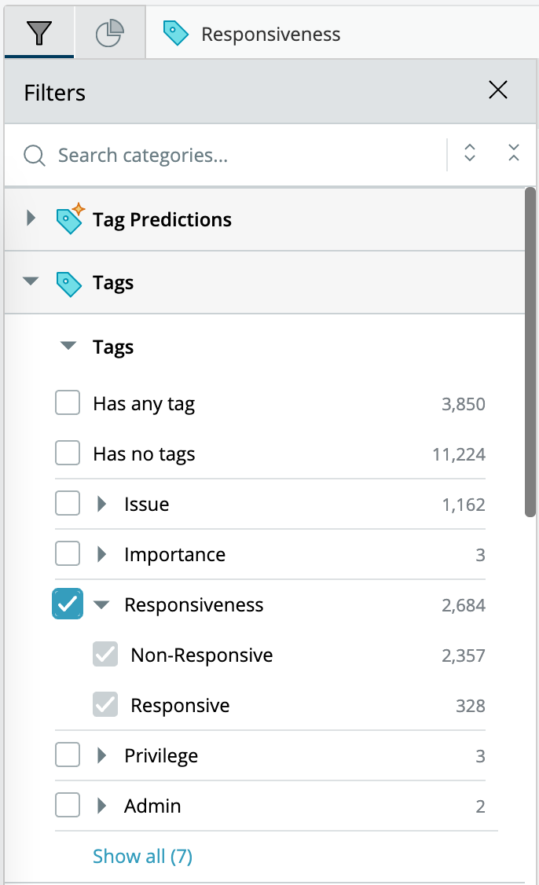Click the magnifying glass search icon
The image size is (539, 885).
(x=35, y=155)
